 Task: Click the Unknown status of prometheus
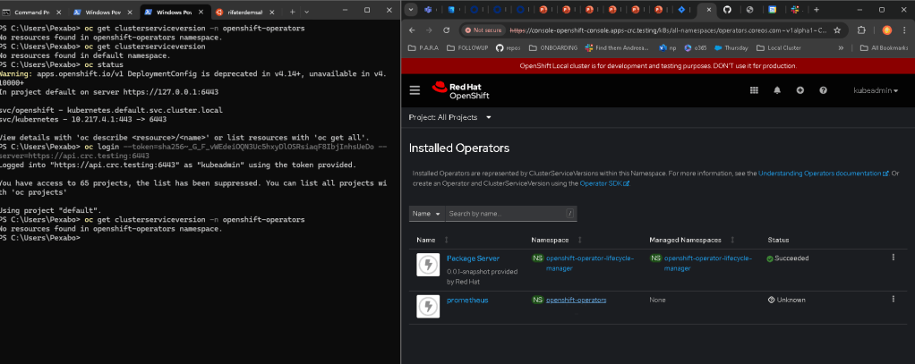tap(787, 300)
